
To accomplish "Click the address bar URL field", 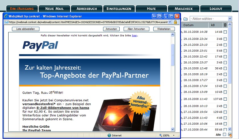I will tap(88, 22).
